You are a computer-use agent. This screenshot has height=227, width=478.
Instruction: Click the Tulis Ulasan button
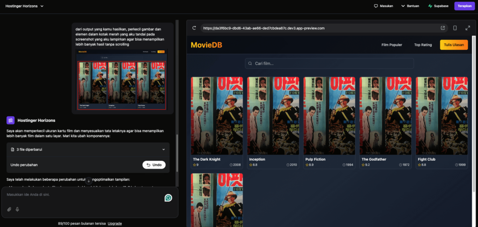[454, 45]
